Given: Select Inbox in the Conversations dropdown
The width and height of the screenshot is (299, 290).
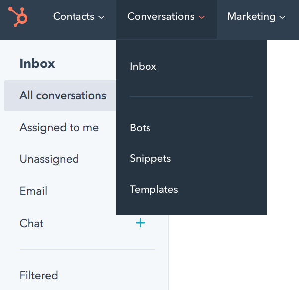Looking at the screenshot, I should (x=143, y=66).
